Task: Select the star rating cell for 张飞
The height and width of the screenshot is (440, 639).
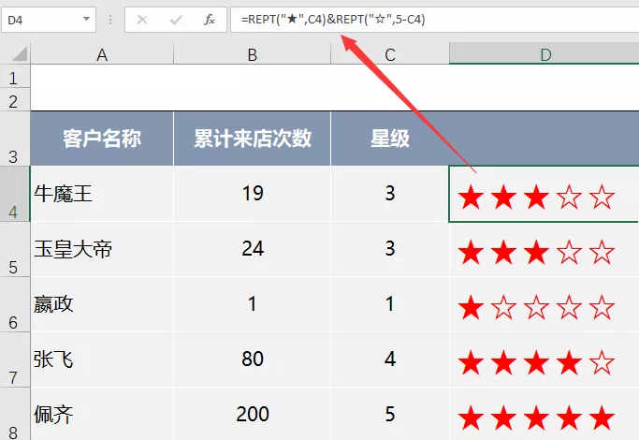Action: point(544,359)
